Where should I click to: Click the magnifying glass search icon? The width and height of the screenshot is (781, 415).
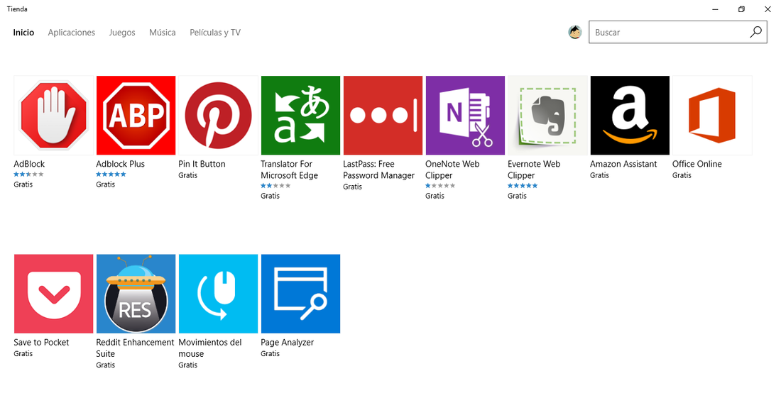coord(755,32)
